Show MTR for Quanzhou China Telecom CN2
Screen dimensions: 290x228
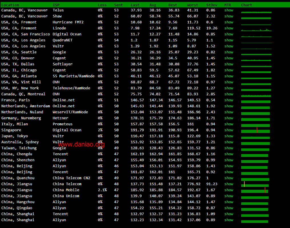[x=229, y=178]
